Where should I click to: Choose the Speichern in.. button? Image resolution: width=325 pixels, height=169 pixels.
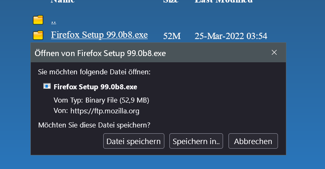coord(196,141)
